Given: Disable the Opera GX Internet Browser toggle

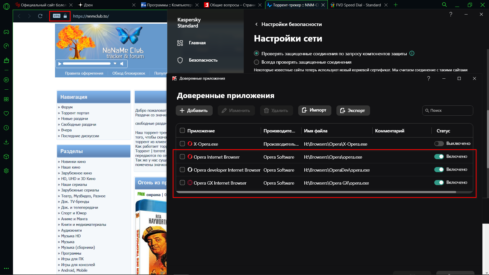Looking at the screenshot, I should tap(439, 183).
